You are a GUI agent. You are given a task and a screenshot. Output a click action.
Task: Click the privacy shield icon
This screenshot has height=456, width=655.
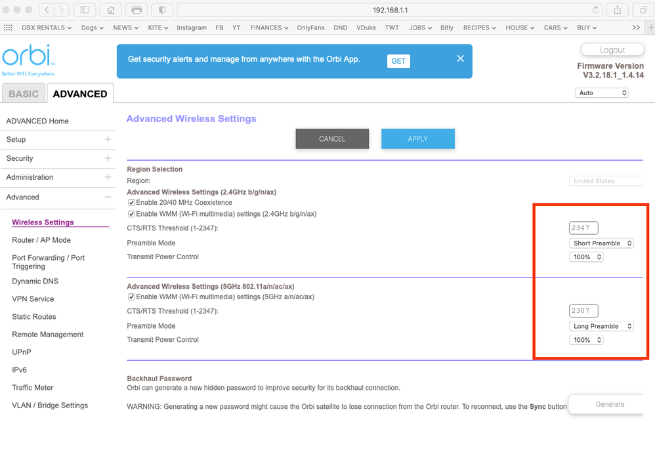(x=162, y=10)
